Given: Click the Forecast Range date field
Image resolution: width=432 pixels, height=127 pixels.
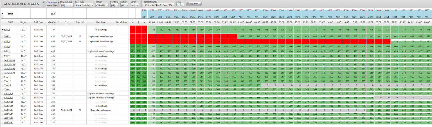Looking at the screenshot, I should pos(158,5).
